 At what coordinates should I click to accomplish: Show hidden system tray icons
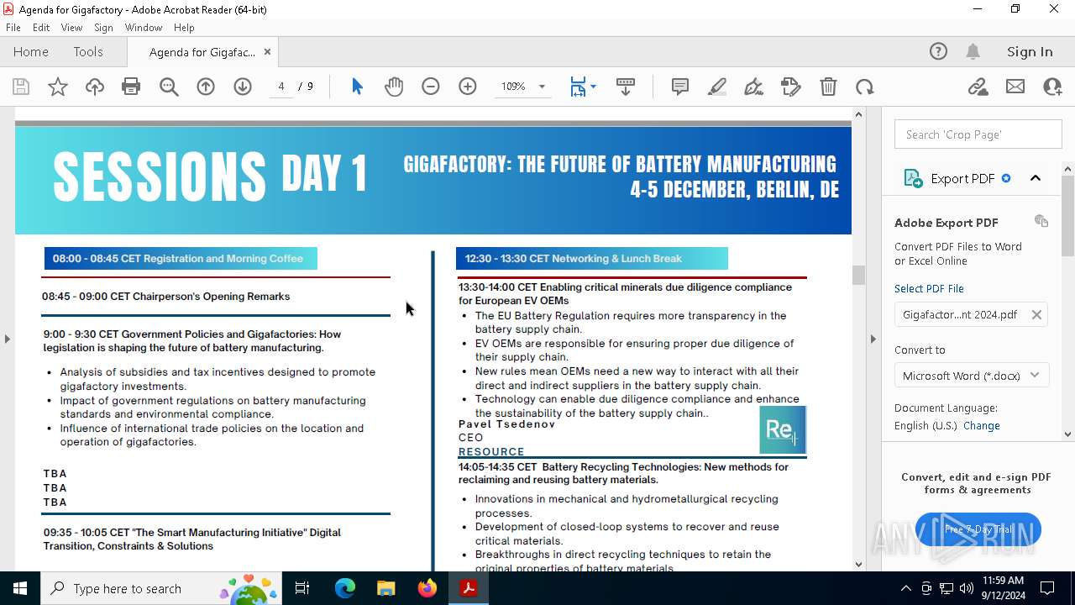point(905,588)
